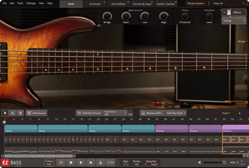The width and height of the screenshot is (249, 168).
Task: Detach the Grooves tab window
Action: (105, 2)
